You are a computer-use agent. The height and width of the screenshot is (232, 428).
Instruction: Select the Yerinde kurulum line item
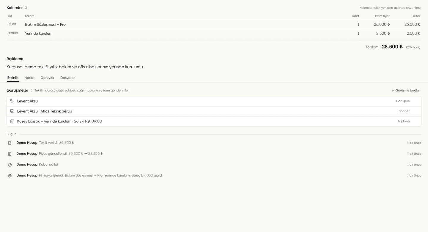tap(214, 34)
